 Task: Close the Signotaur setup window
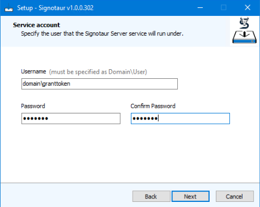248,8
